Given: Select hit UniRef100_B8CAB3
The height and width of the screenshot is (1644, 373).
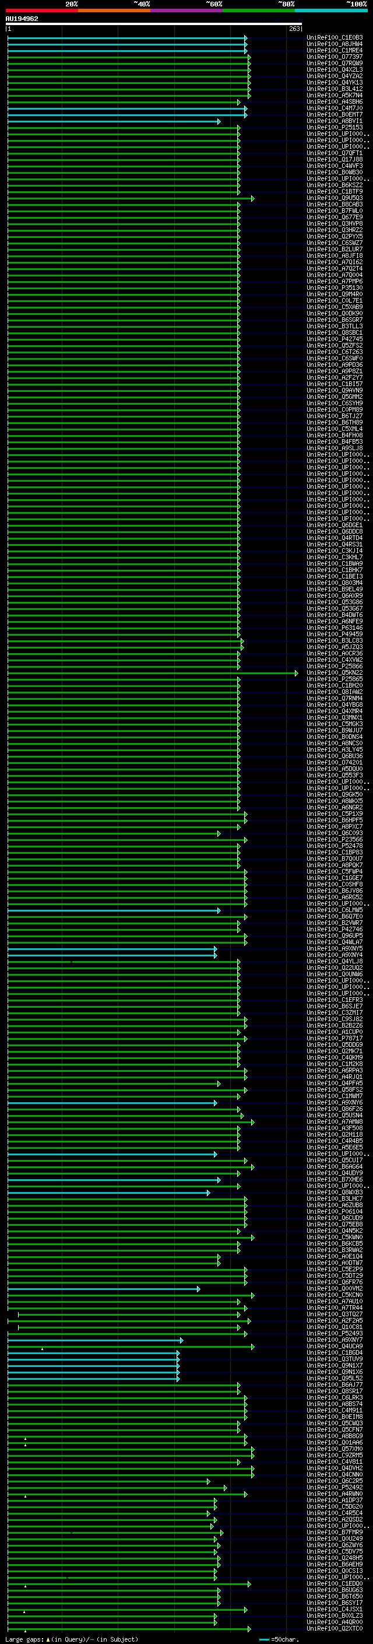Looking at the screenshot, I should (x=335, y=204).
